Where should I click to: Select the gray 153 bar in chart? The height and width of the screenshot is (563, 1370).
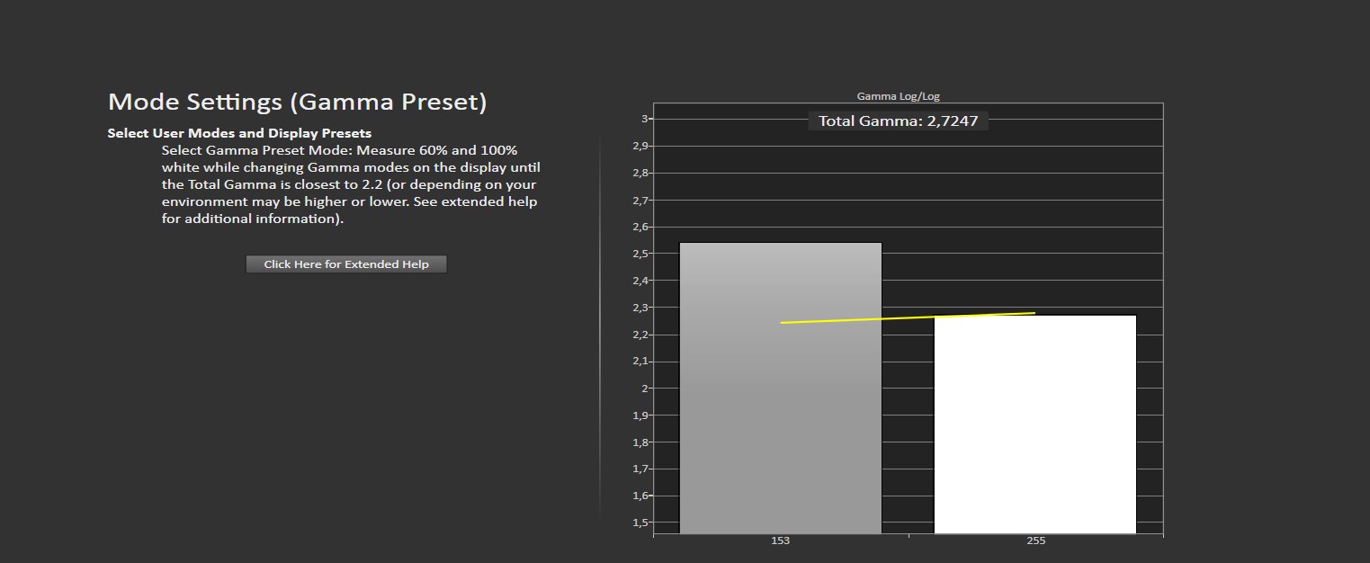point(780,405)
